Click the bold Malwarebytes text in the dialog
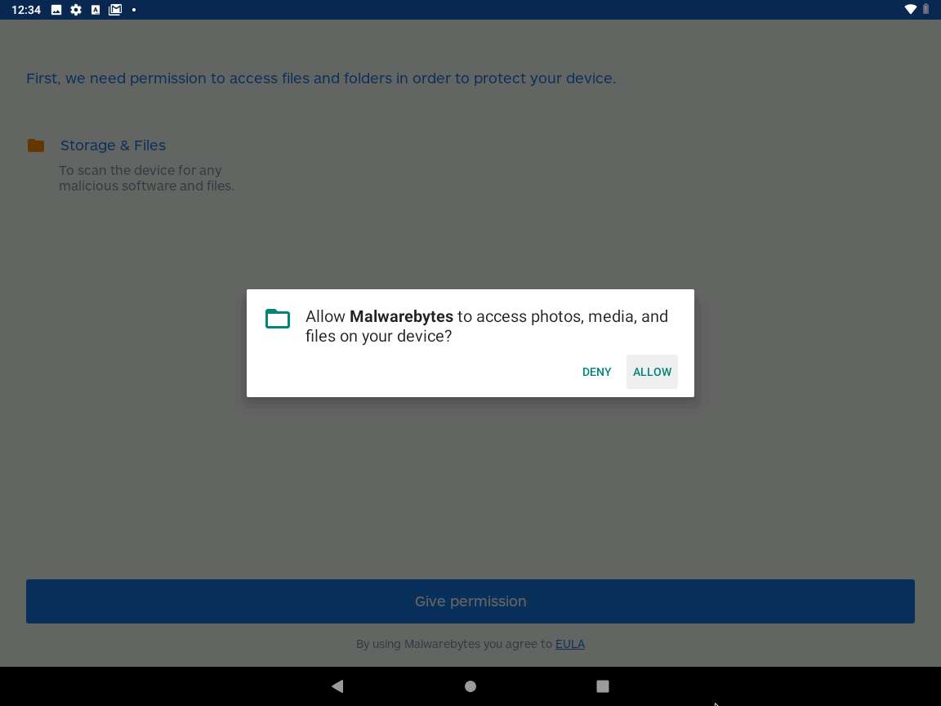941x706 pixels. point(401,317)
